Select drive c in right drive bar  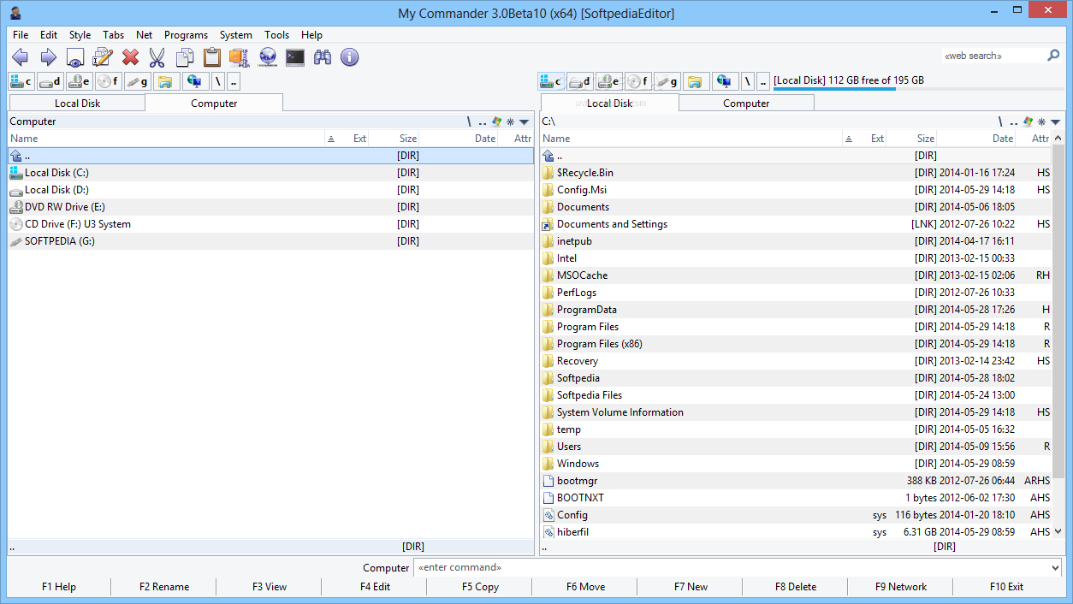(552, 81)
